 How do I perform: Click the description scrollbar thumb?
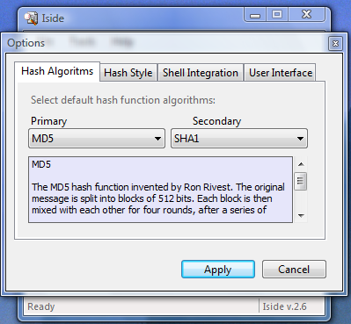[x=300, y=181]
